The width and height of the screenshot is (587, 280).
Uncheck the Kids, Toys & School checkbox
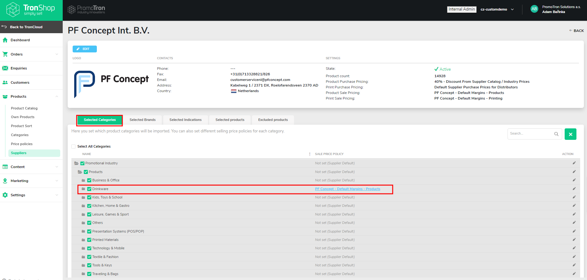[x=89, y=197]
